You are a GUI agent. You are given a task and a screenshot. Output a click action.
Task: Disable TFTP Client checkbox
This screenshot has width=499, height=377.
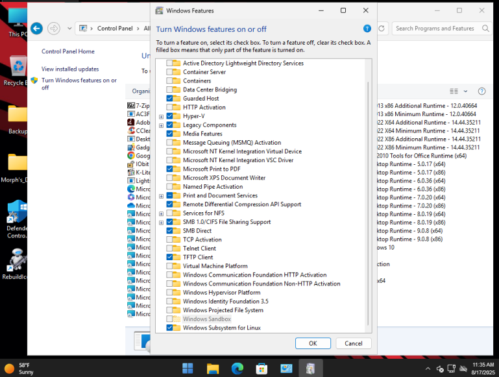[169, 257]
